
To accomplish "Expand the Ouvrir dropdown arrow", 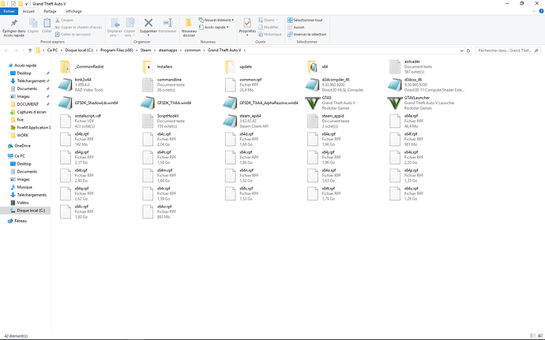I will tap(276, 21).
